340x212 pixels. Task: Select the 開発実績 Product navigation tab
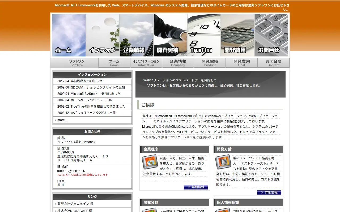[x=210, y=63]
